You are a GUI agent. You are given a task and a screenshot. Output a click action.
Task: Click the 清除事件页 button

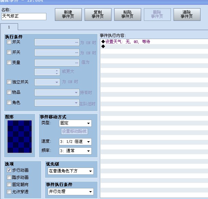pyautogui.click(x=187, y=14)
